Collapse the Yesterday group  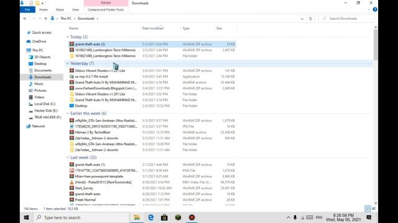point(68,63)
